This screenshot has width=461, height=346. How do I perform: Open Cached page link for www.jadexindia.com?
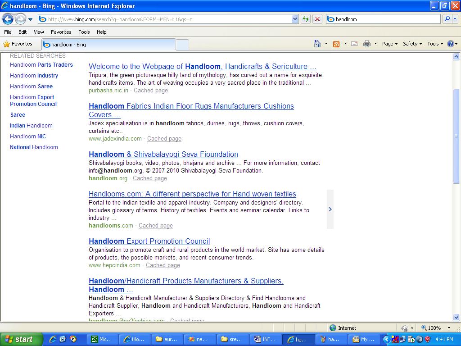[164, 139]
